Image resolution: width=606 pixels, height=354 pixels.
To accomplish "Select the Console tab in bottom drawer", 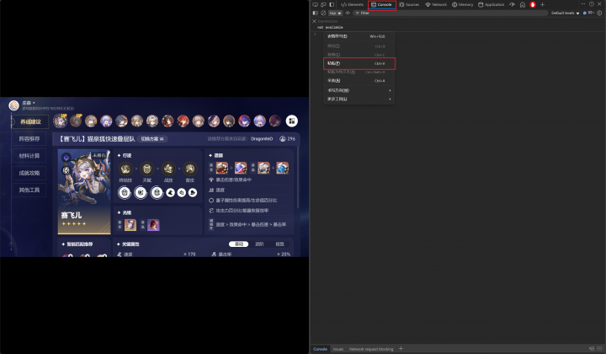I will click(x=320, y=349).
